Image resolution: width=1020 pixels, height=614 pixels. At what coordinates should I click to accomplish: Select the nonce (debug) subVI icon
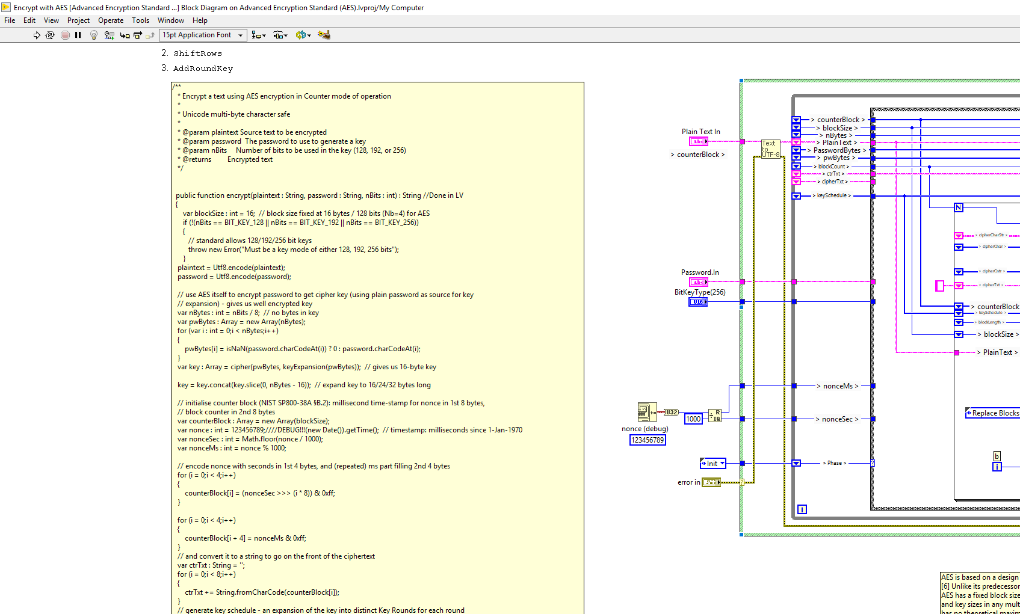(x=647, y=411)
